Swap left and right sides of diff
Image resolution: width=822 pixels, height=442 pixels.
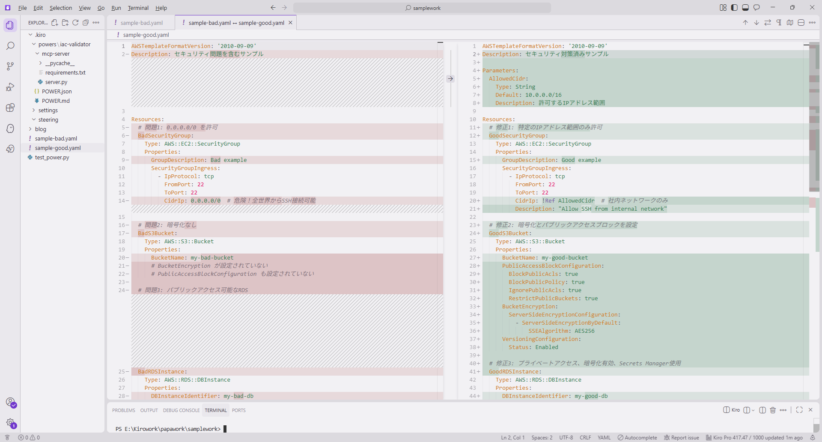(768, 23)
